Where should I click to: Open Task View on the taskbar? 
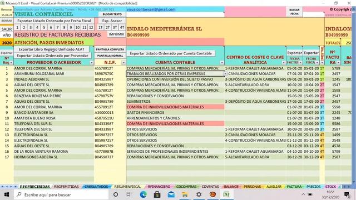pos(129,194)
